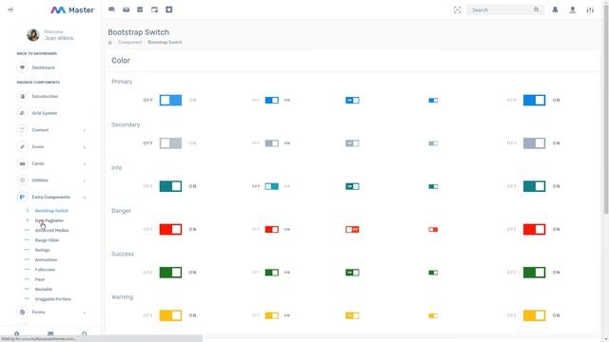The height and width of the screenshot is (342, 609).
Task: Open Animations submenu item
Action: 46,259
